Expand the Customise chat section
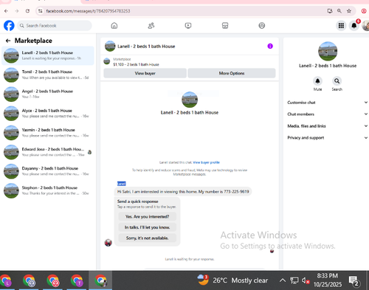The width and height of the screenshot is (369, 290). click(x=328, y=103)
